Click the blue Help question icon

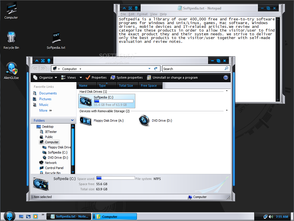click(226, 77)
